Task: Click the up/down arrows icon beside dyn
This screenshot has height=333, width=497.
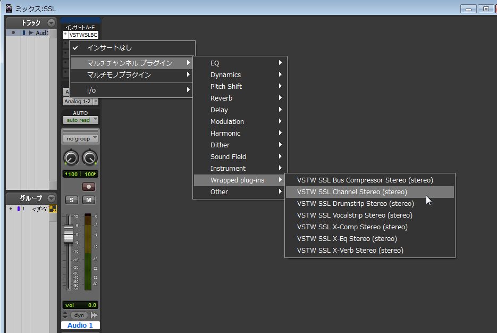Action: coord(65,315)
